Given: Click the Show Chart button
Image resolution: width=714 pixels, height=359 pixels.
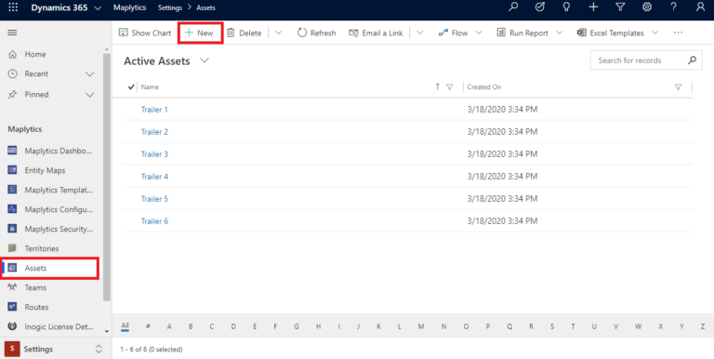Looking at the screenshot, I should tap(145, 33).
